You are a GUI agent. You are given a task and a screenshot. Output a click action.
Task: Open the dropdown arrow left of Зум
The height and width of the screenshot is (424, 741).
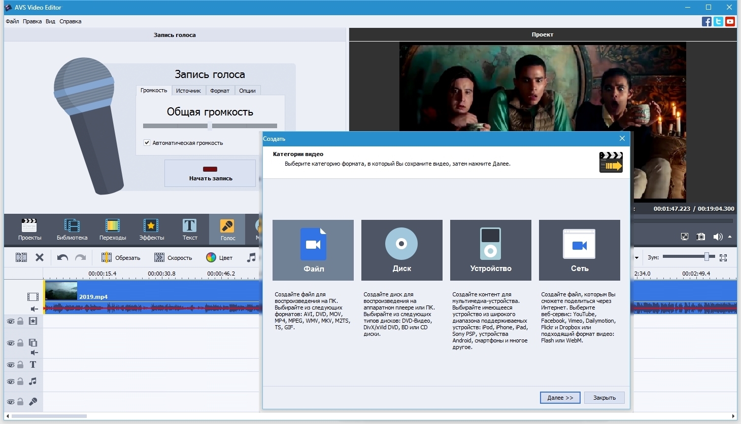click(636, 258)
